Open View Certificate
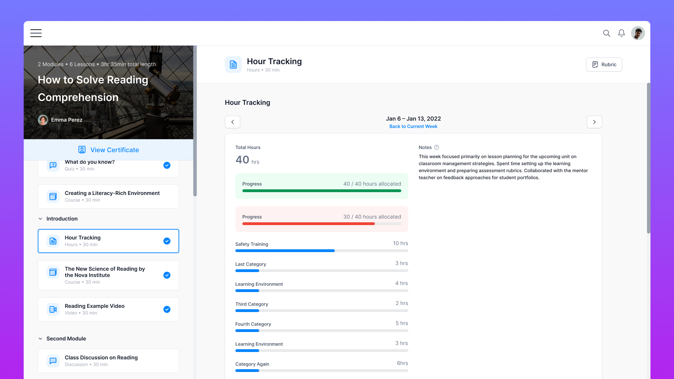Screen dimensions: 674x379 pos(108,150)
